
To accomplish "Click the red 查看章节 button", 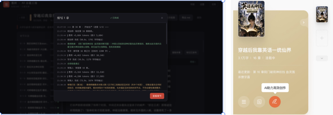I will (157, 96).
